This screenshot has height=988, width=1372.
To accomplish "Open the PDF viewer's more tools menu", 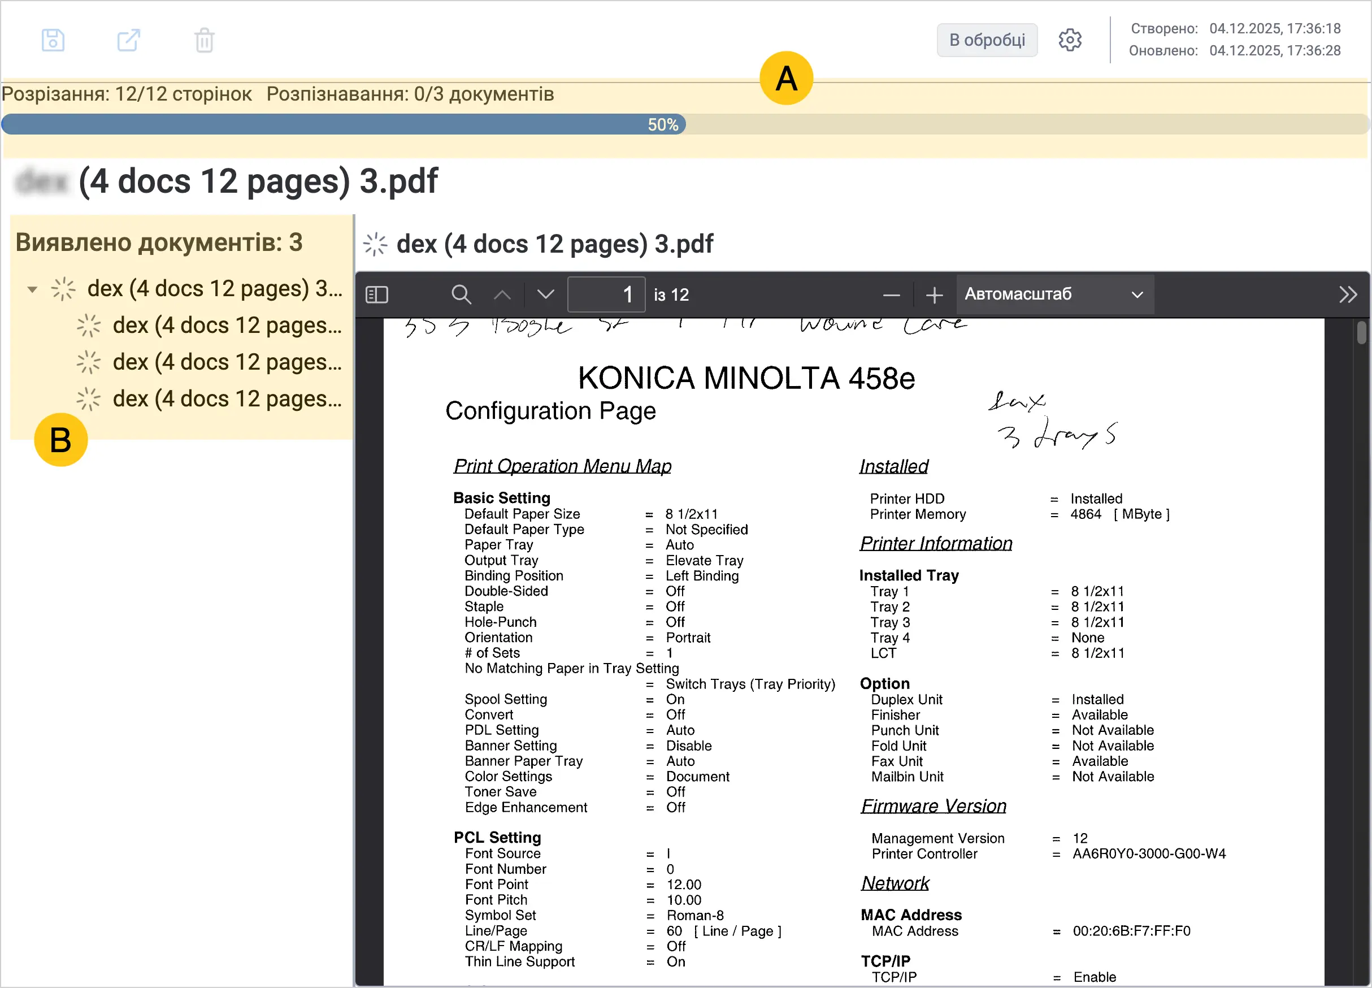I will pyautogui.click(x=1348, y=294).
